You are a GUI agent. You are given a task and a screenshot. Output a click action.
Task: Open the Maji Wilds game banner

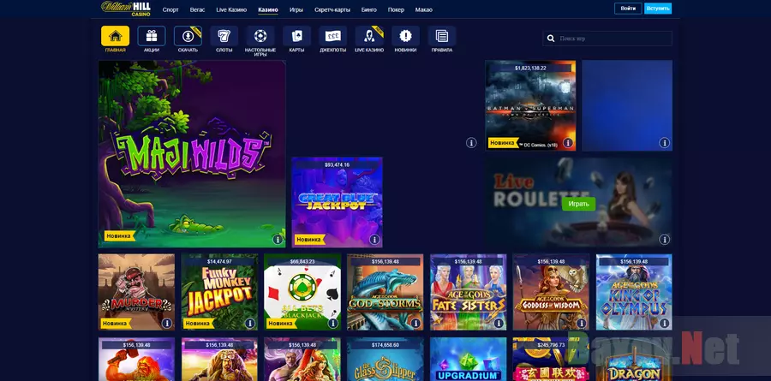click(x=192, y=154)
